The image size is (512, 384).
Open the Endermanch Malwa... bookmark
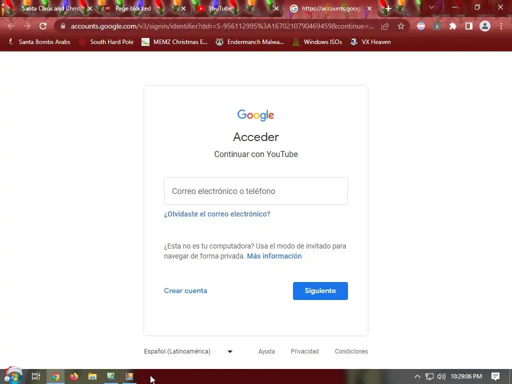coord(249,42)
